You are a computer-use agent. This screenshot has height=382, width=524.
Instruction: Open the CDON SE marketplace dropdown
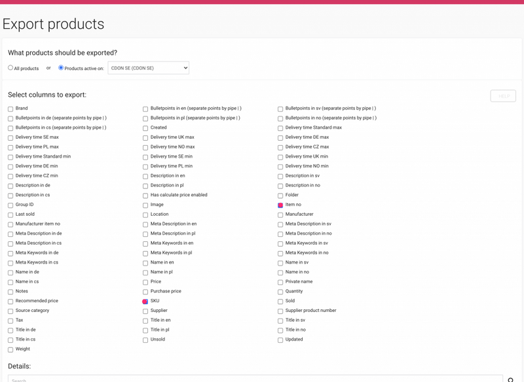(148, 68)
